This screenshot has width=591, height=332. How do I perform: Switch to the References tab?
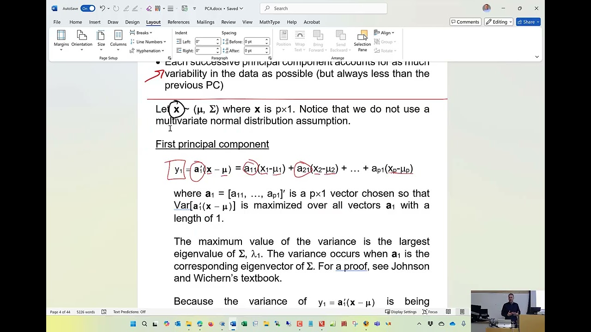coord(179,22)
